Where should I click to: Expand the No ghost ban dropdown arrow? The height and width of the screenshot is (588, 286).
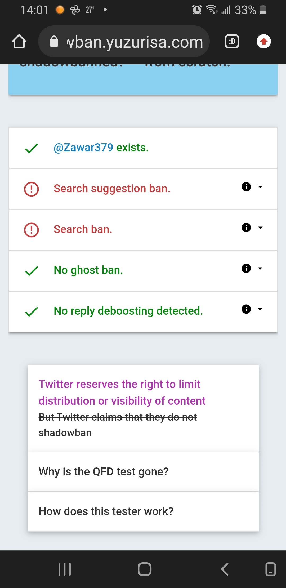coord(260,269)
